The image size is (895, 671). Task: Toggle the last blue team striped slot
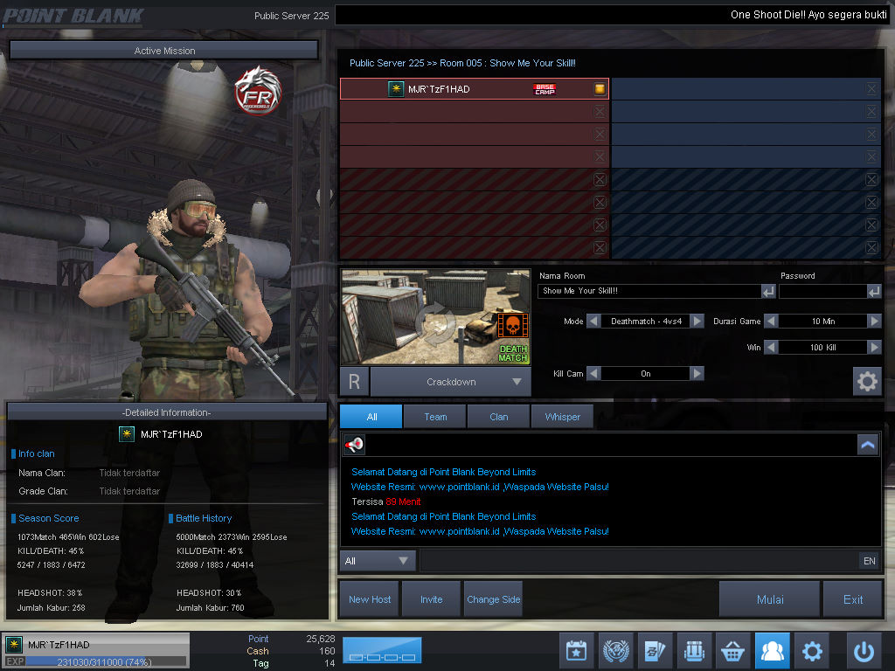(871, 247)
